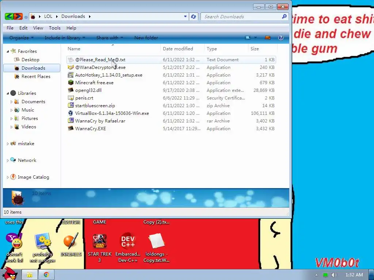Select Desktop in Favorites

click(30, 59)
